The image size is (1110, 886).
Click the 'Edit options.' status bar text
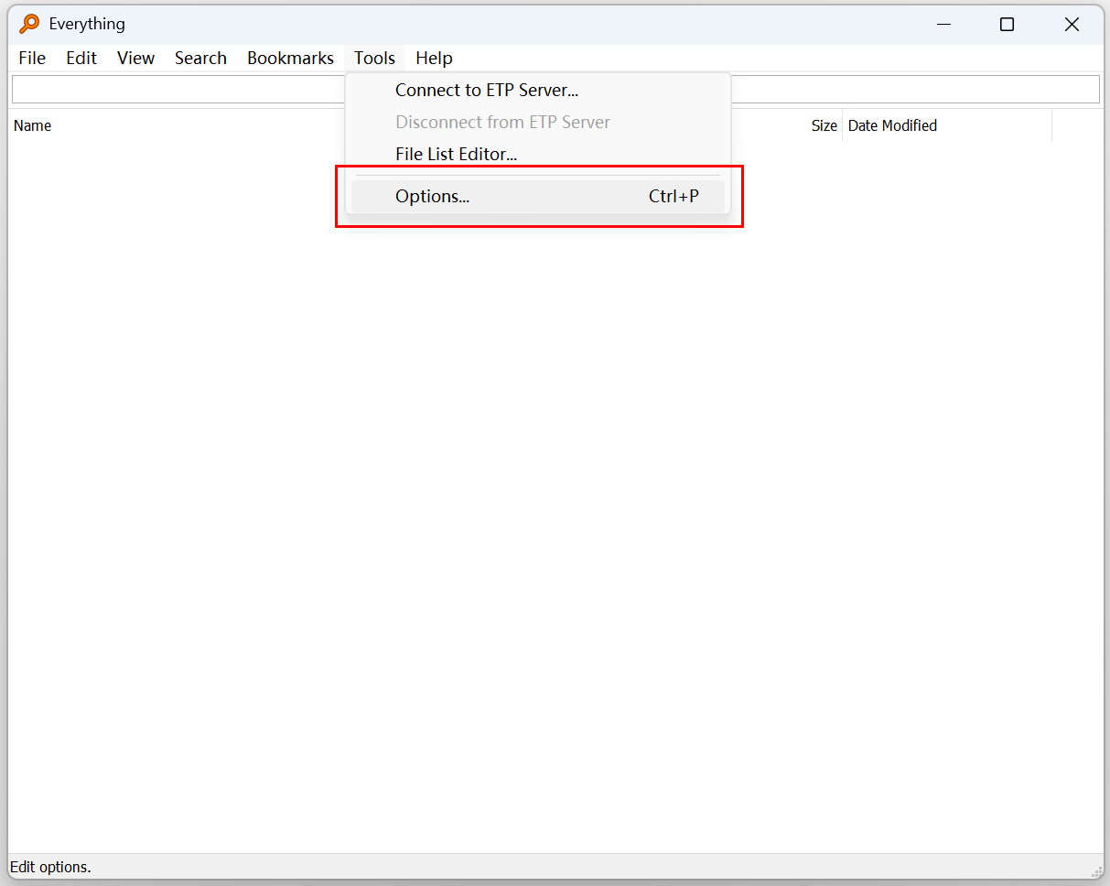[50, 867]
